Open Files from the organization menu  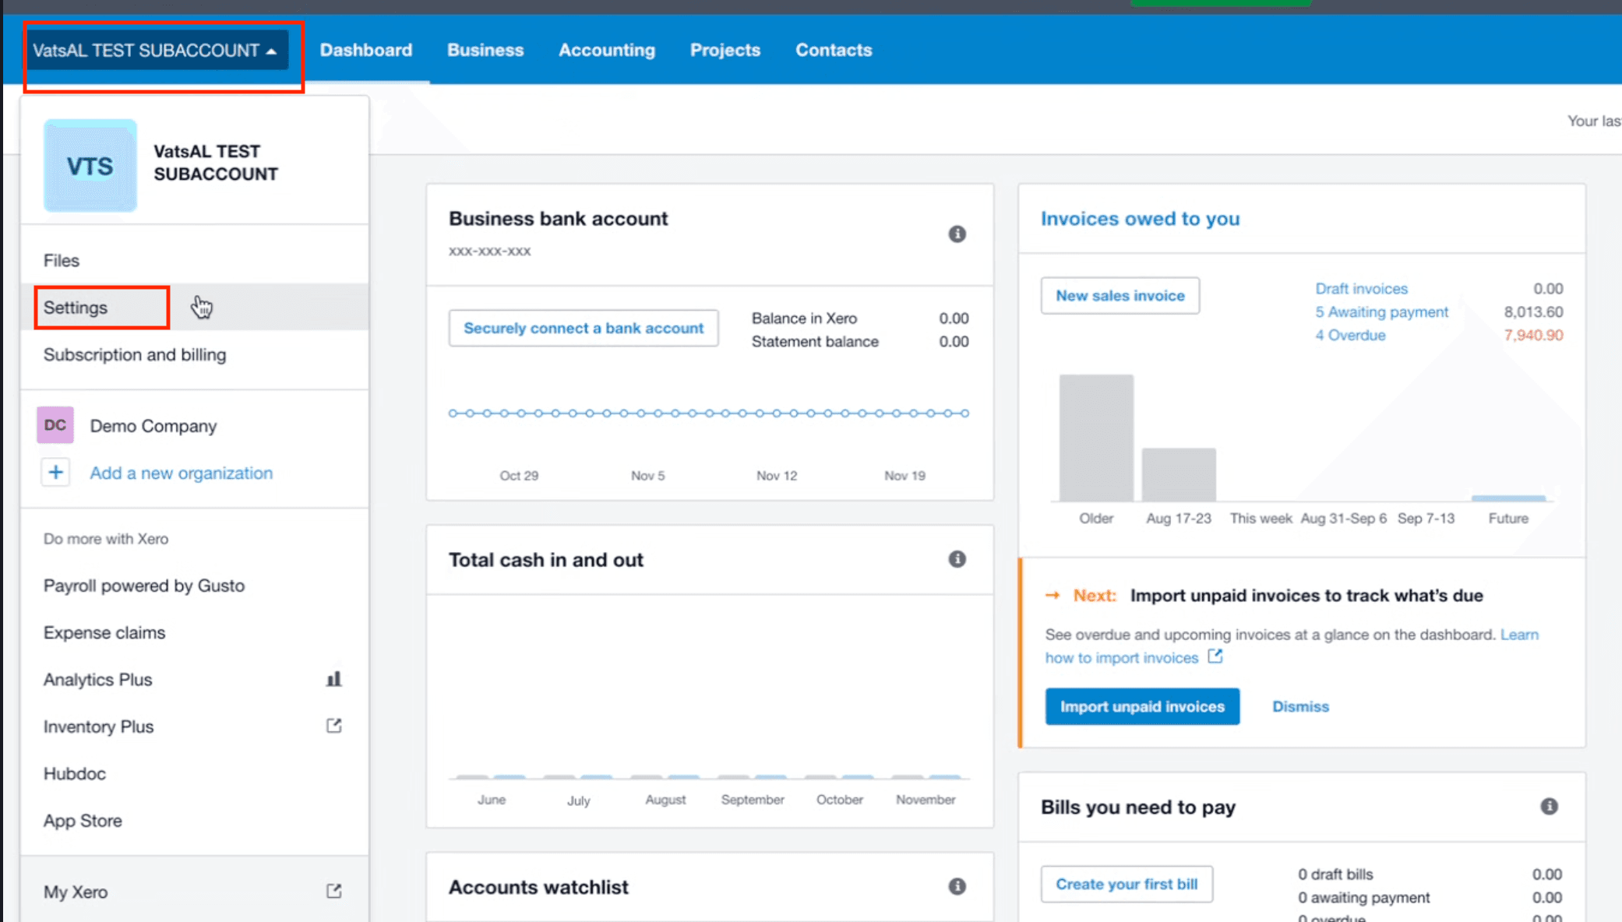[195, 260]
